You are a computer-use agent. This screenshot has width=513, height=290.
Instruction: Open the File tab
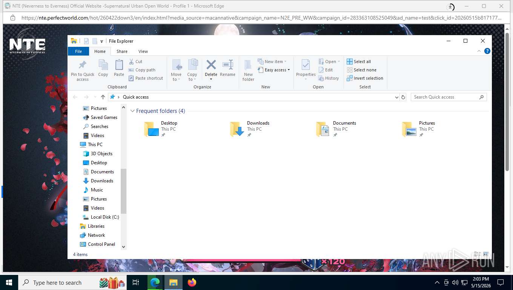pyautogui.click(x=78, y=51)
